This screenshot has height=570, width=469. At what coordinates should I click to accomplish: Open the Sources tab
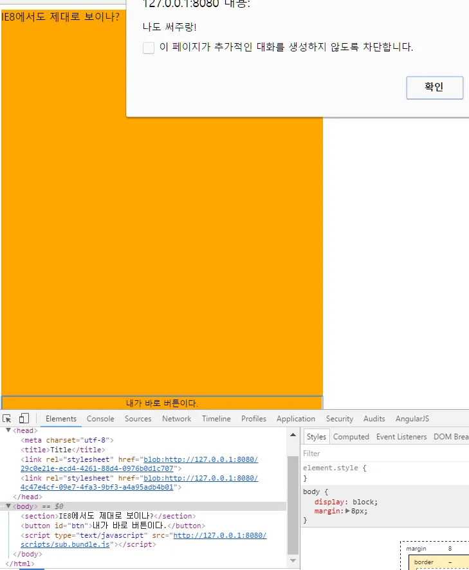coord(138,419)
